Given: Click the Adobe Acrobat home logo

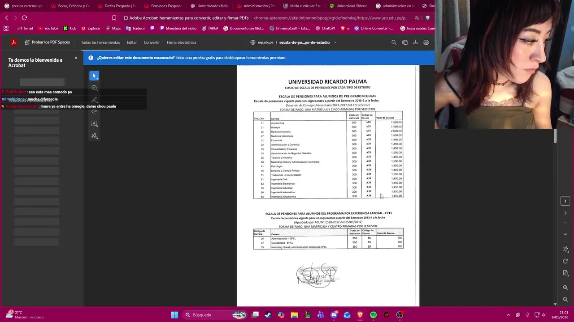Looking at the screenshot, I should (14, 42).
